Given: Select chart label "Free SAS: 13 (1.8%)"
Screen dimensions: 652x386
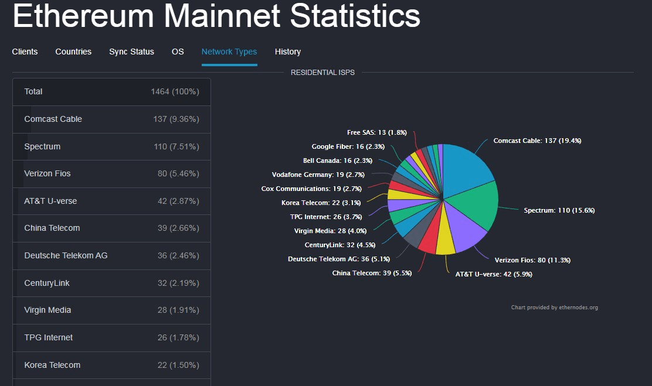Looking at the screenshot, I should point(377,132).
